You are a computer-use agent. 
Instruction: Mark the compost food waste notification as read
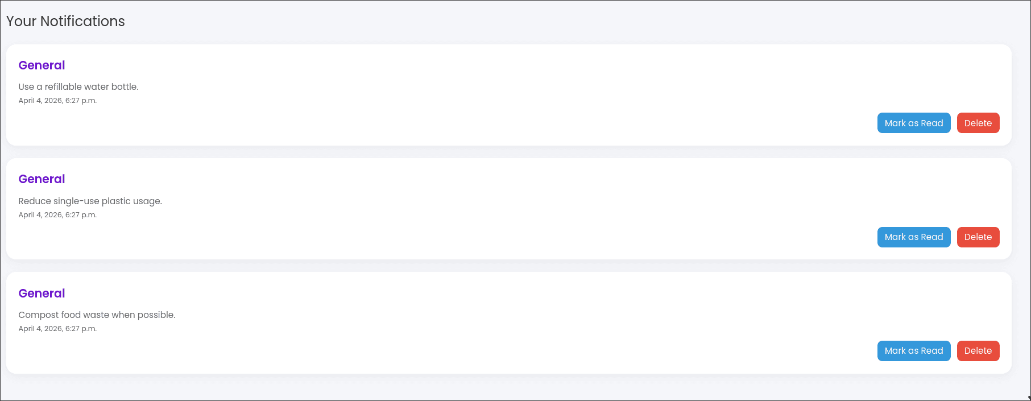[x=913, y=351]
